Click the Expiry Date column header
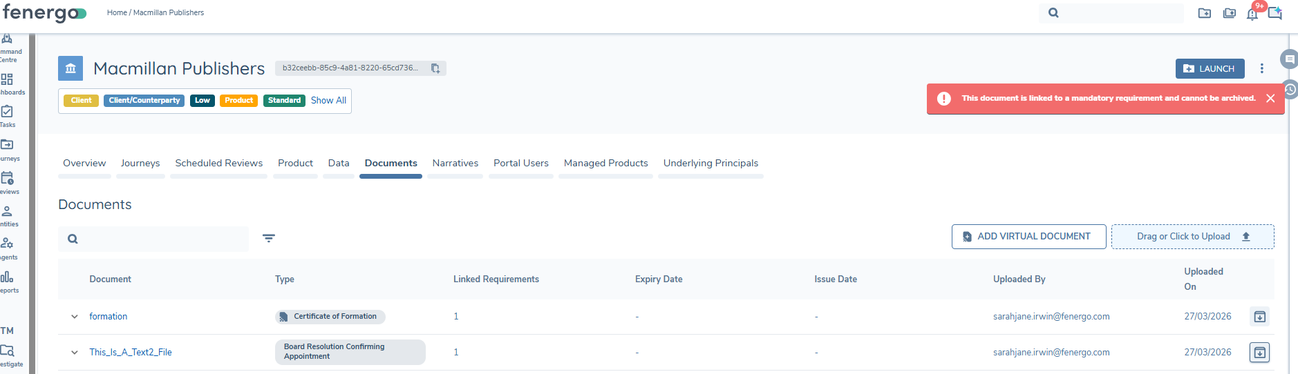Image resolution: width=1298 pixels, height=374 pixels. tap(659, 279)
